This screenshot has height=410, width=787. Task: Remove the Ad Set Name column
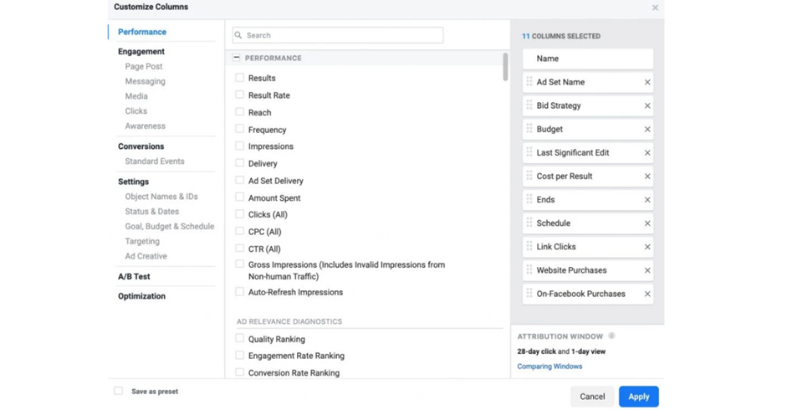pos(646,83)
